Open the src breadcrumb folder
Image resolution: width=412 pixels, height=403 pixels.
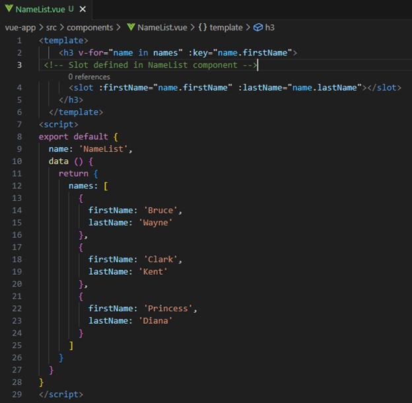click(x=51, y=27)
